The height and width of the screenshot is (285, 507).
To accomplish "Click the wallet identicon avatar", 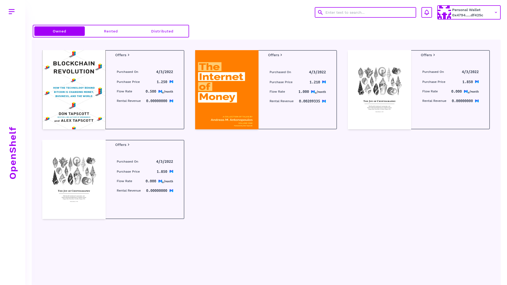I will pyautogui.click(x=444, y=12).
